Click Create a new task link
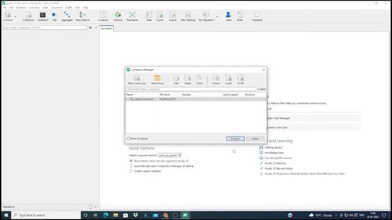 coord(277,128)
